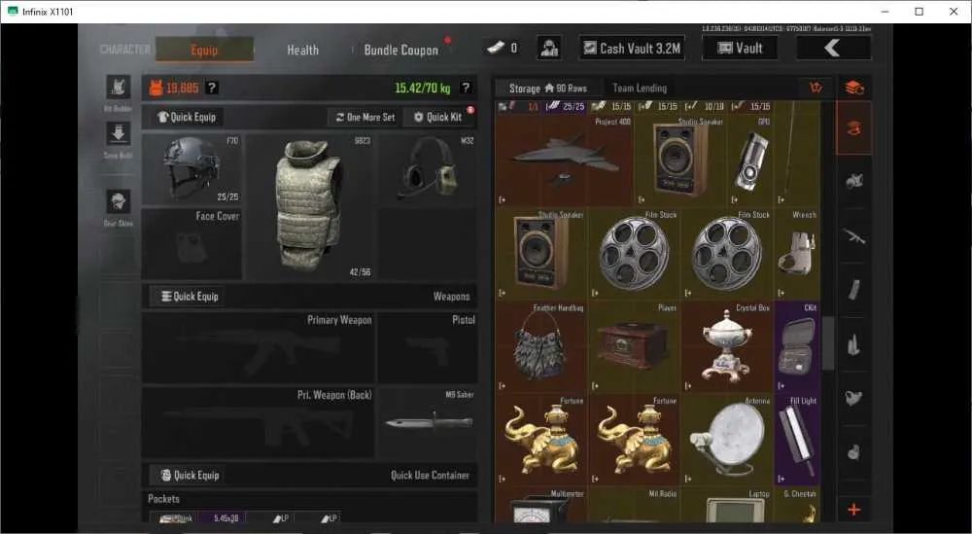
Task: Click the One More Set button
Action: [365, 117]
